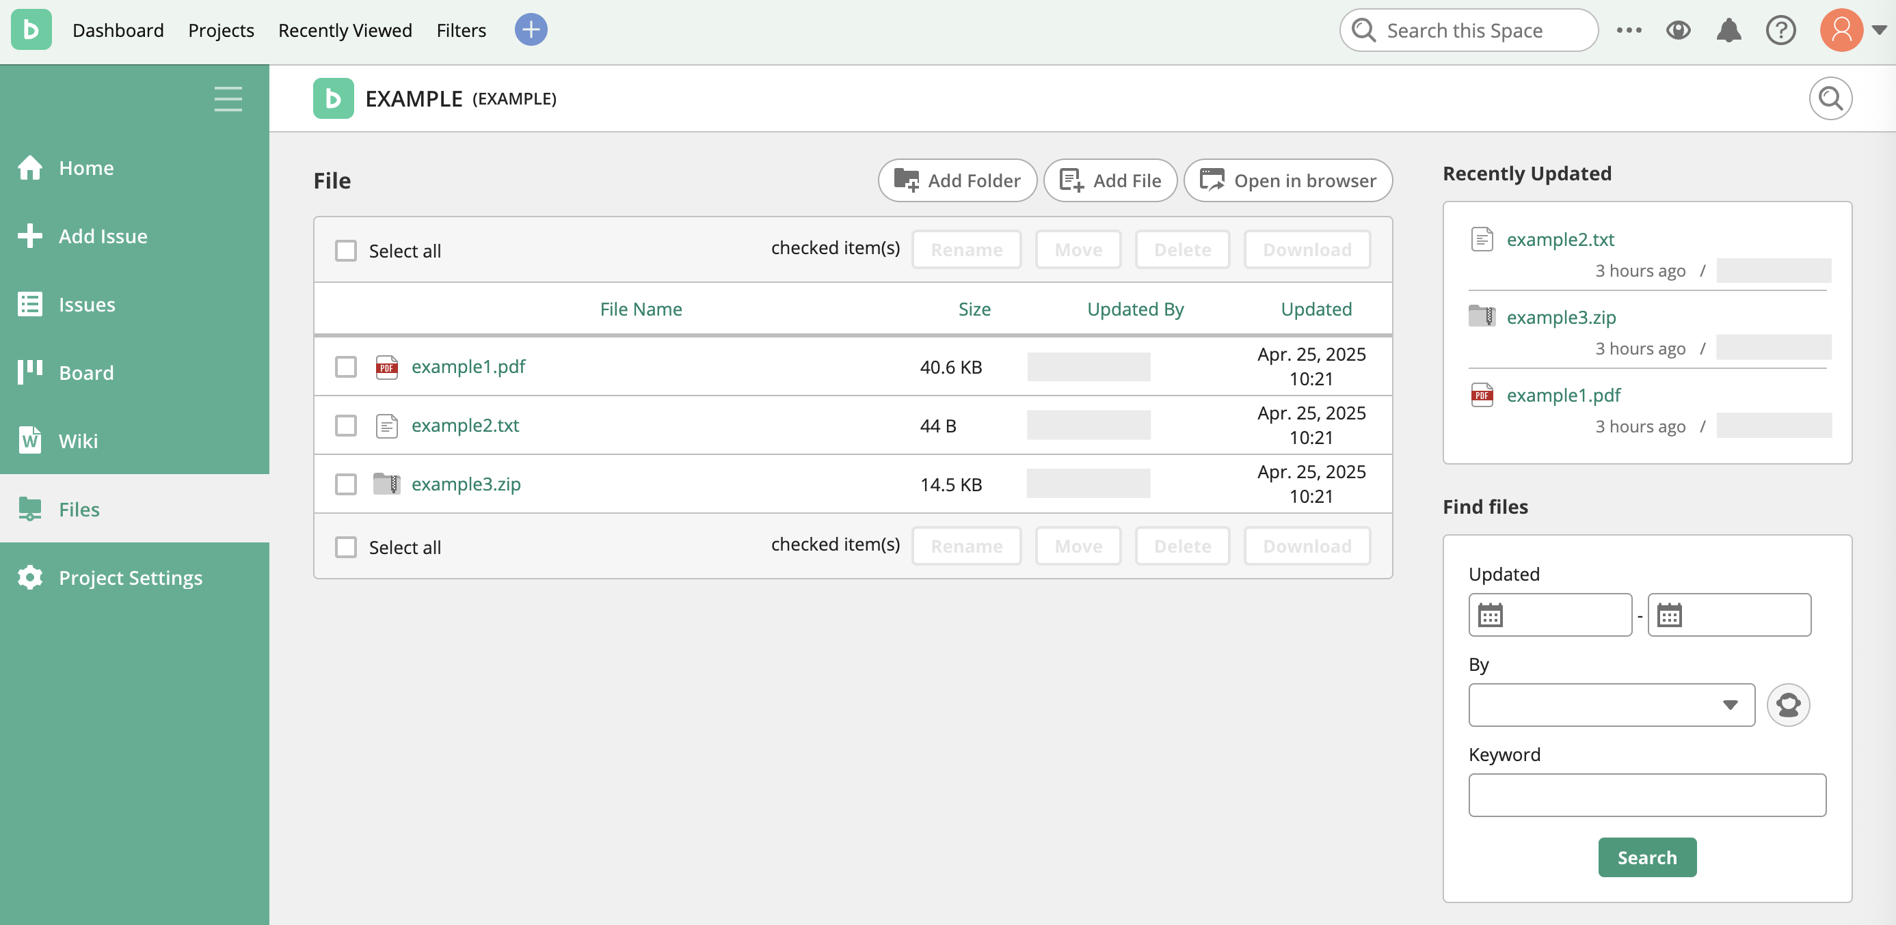Viewport: 1896px width, 925px height.
Task: Open Project Settings in sidebar
Action: point(135,577)
